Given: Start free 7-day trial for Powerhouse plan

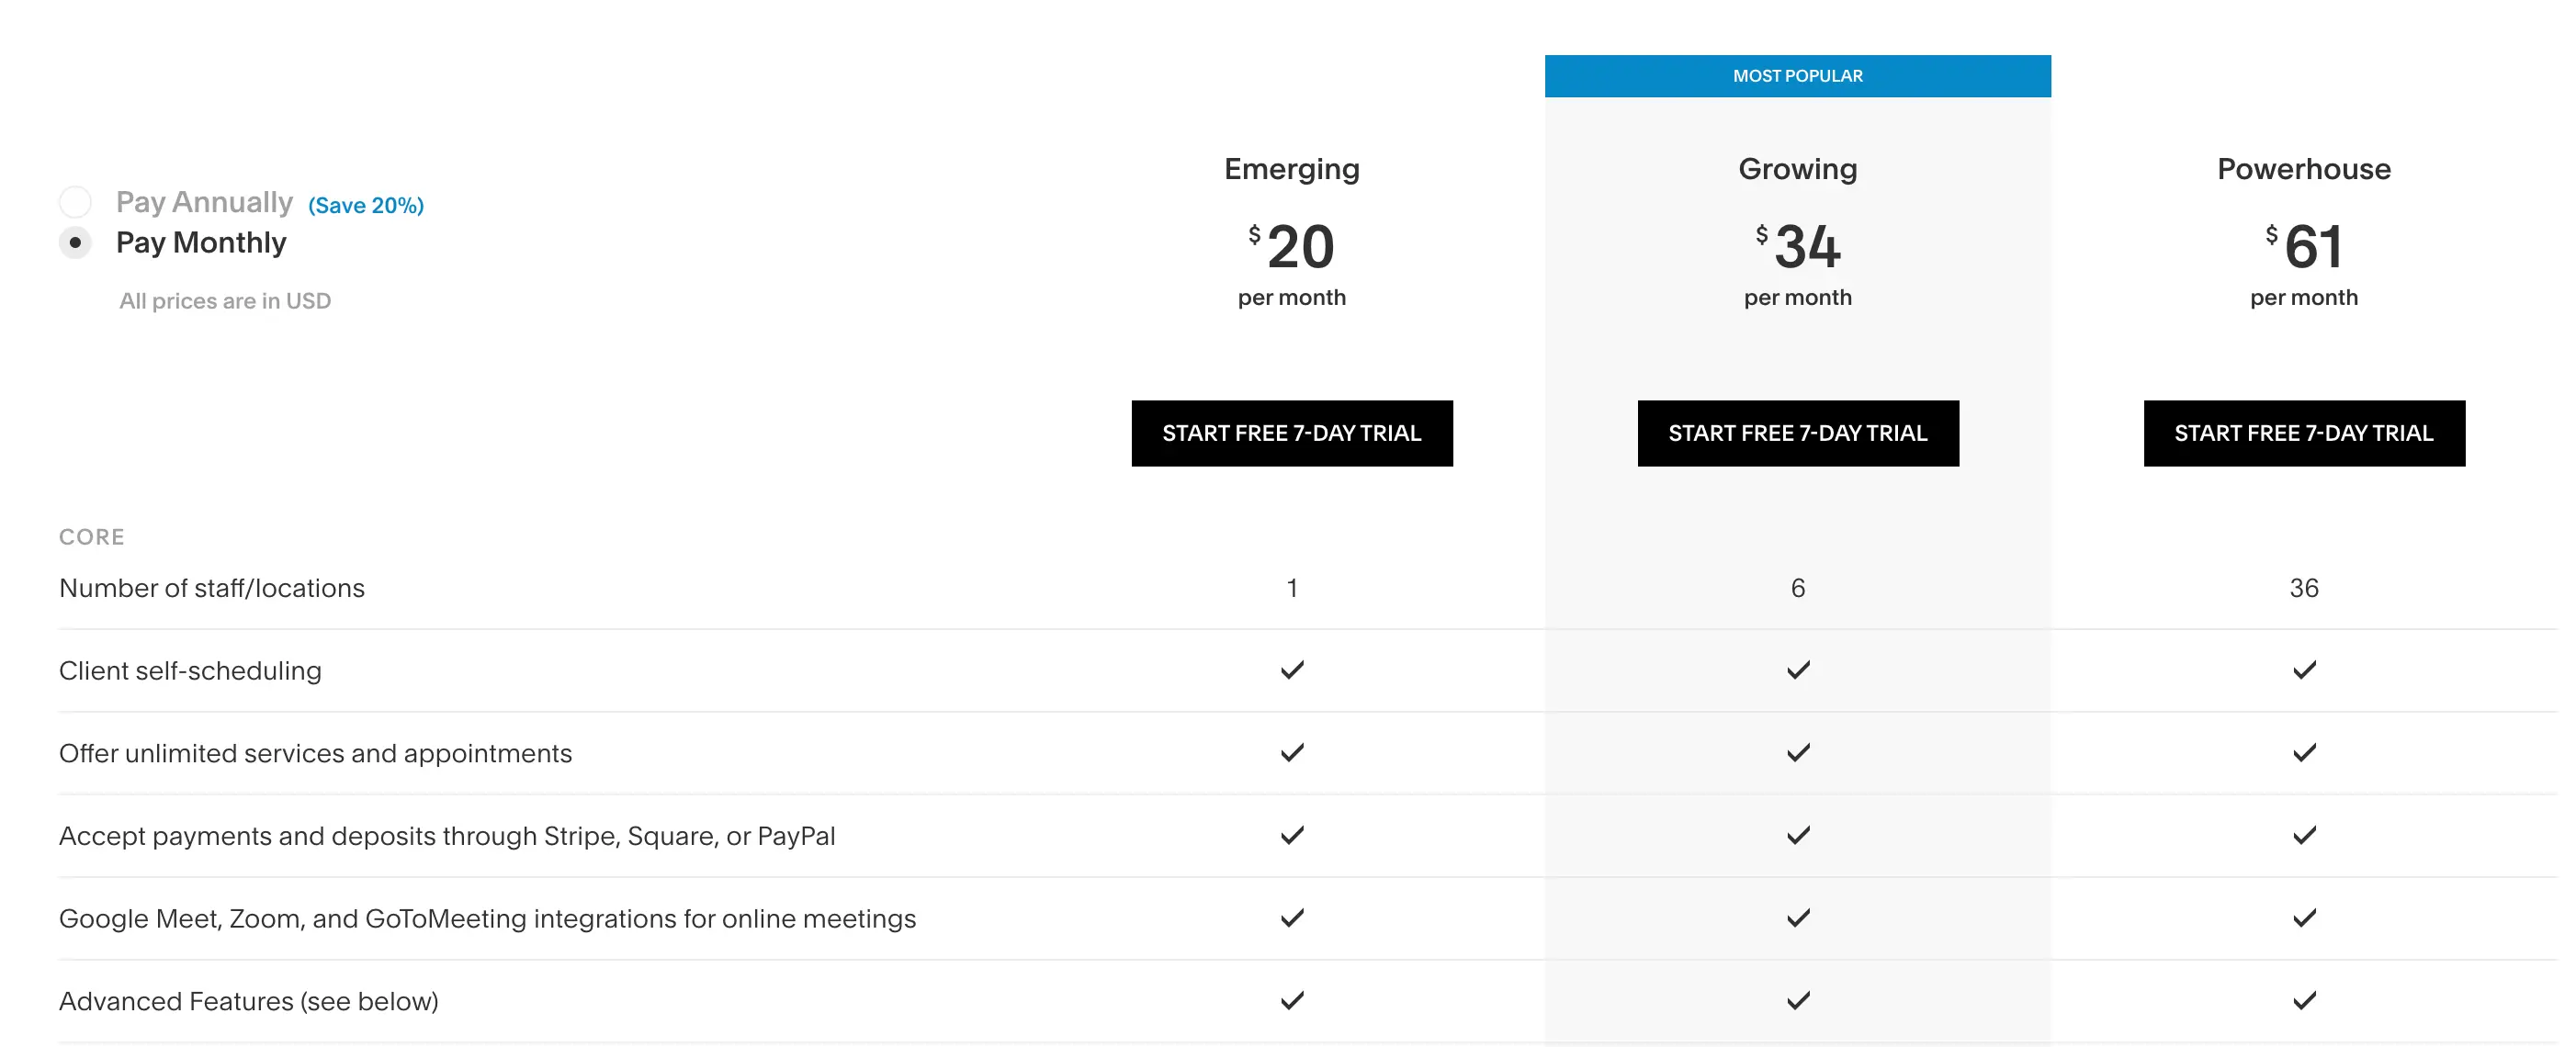Looking at the screenshot, I should (2304, 433).
